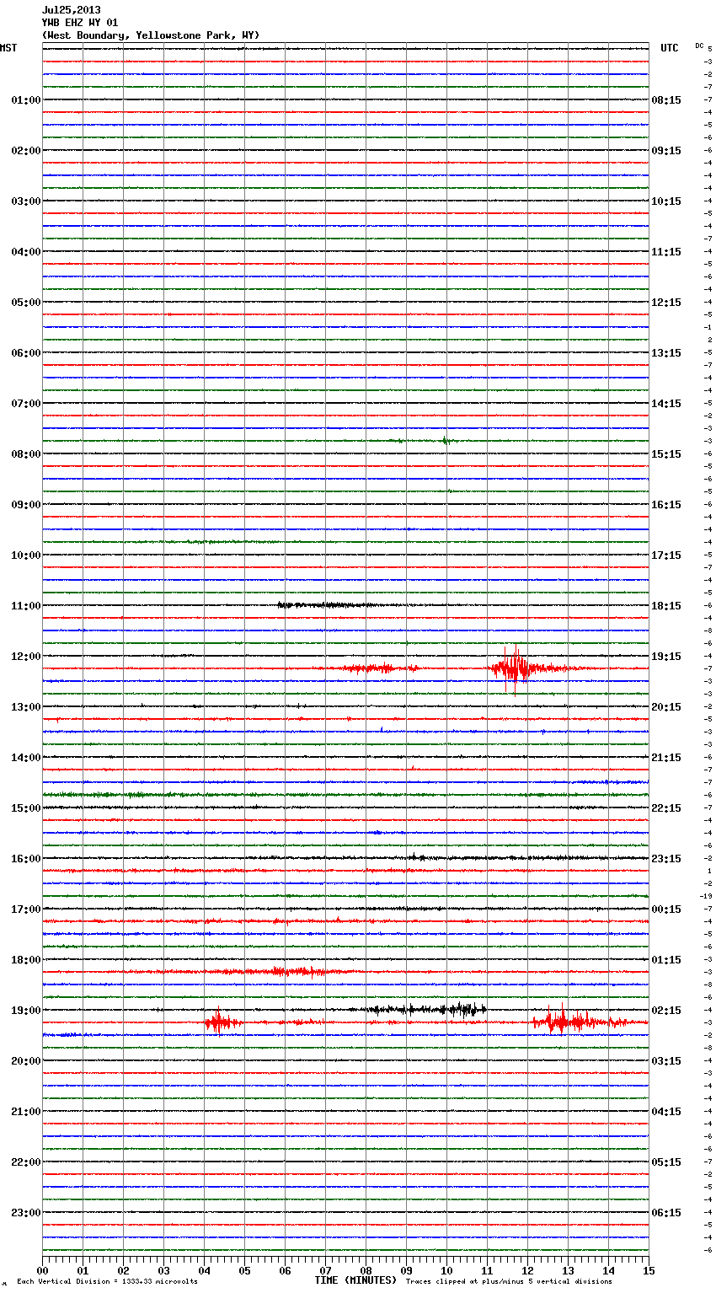Click the MST time label '15:00'
The image size is (716, 1293).
click(26, 808)
